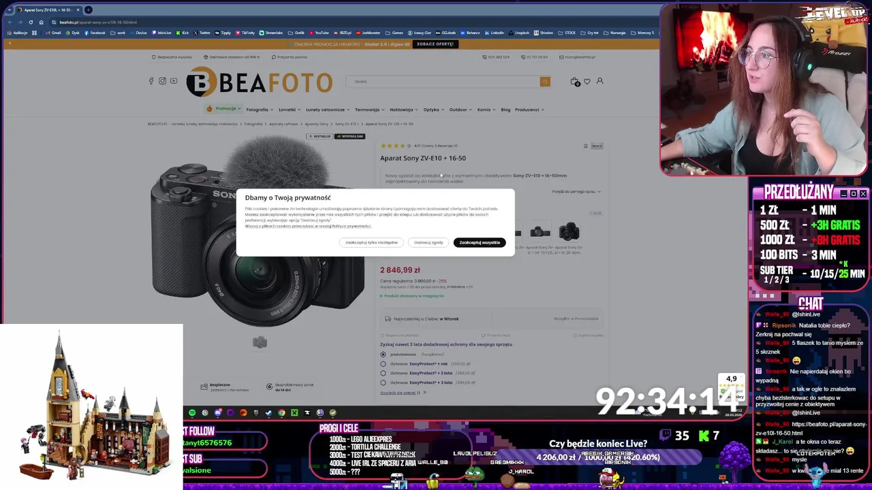Click 'Zaakceptuj tylko niezbędne' button

coord(371,242)
